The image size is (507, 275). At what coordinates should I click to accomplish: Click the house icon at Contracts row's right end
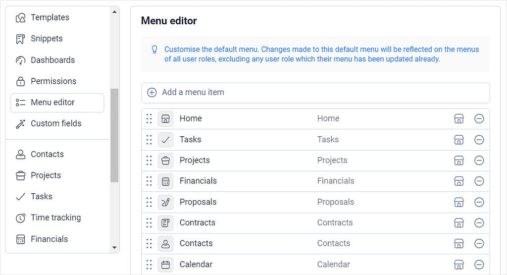tap(459, 223)
